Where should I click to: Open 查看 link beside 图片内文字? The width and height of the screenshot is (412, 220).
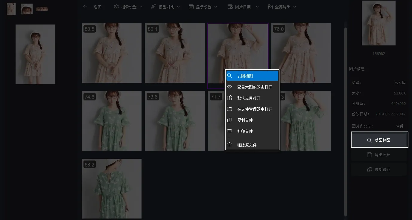[399, 126]
